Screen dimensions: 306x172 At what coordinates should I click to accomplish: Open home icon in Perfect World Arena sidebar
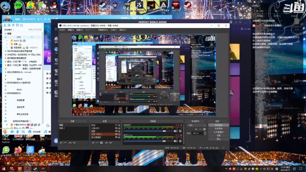tap(56, 39)
